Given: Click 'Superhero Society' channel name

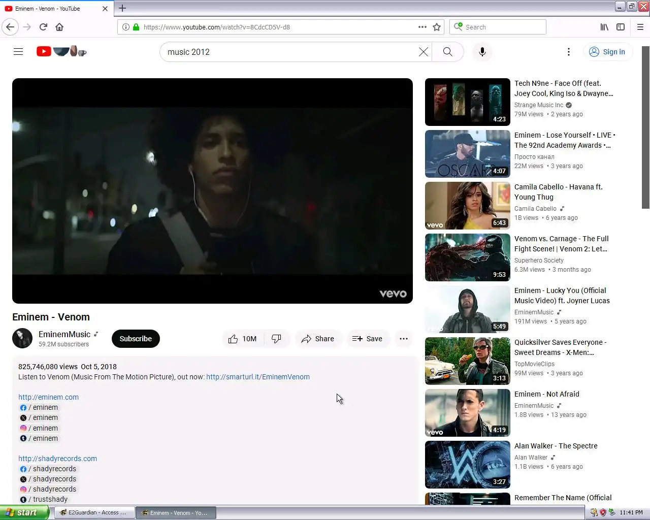Looking at the screenshot, I should pyautogui.click(x=539, y=261).
